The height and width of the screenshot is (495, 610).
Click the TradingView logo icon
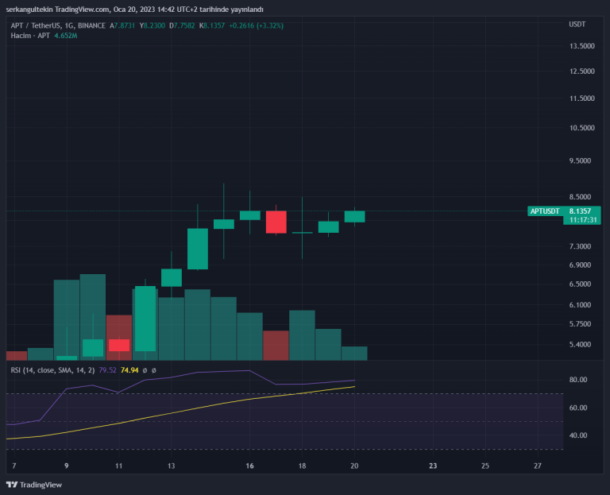coord(12,485)
